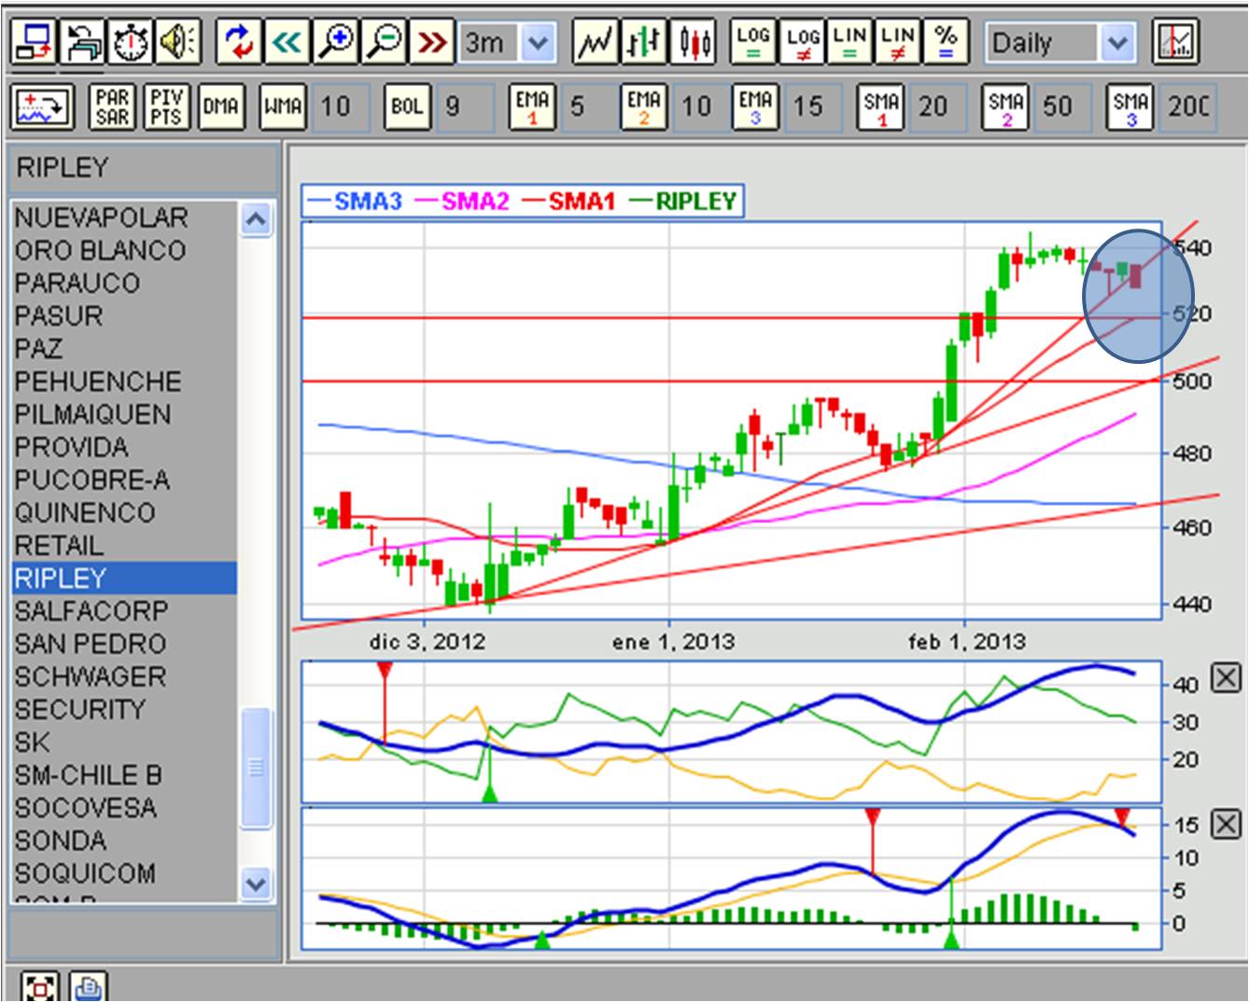Viewport: 1249px width, 1002px height.
Task: Click the EMA 1 period field showing 5
Action: 589,107
